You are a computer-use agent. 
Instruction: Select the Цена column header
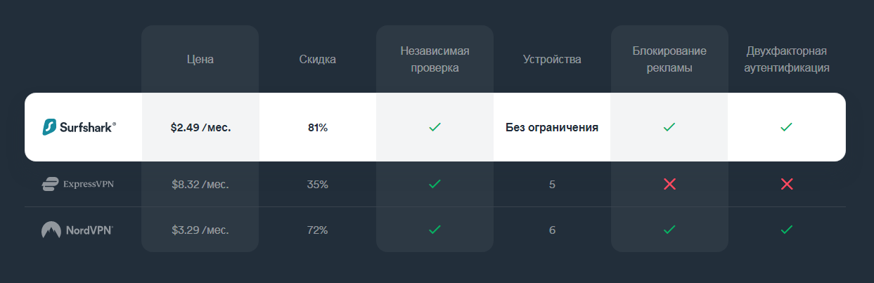pos(200,60)
